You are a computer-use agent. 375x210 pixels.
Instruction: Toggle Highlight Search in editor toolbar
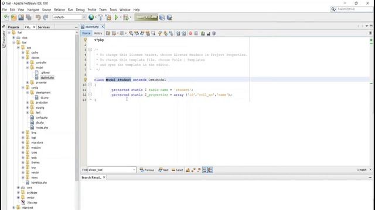click(148, 33)
